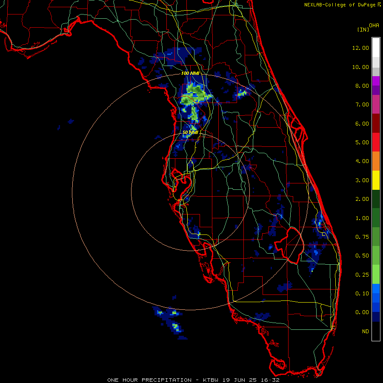Click the 8.00 legend value

[362, 86]
